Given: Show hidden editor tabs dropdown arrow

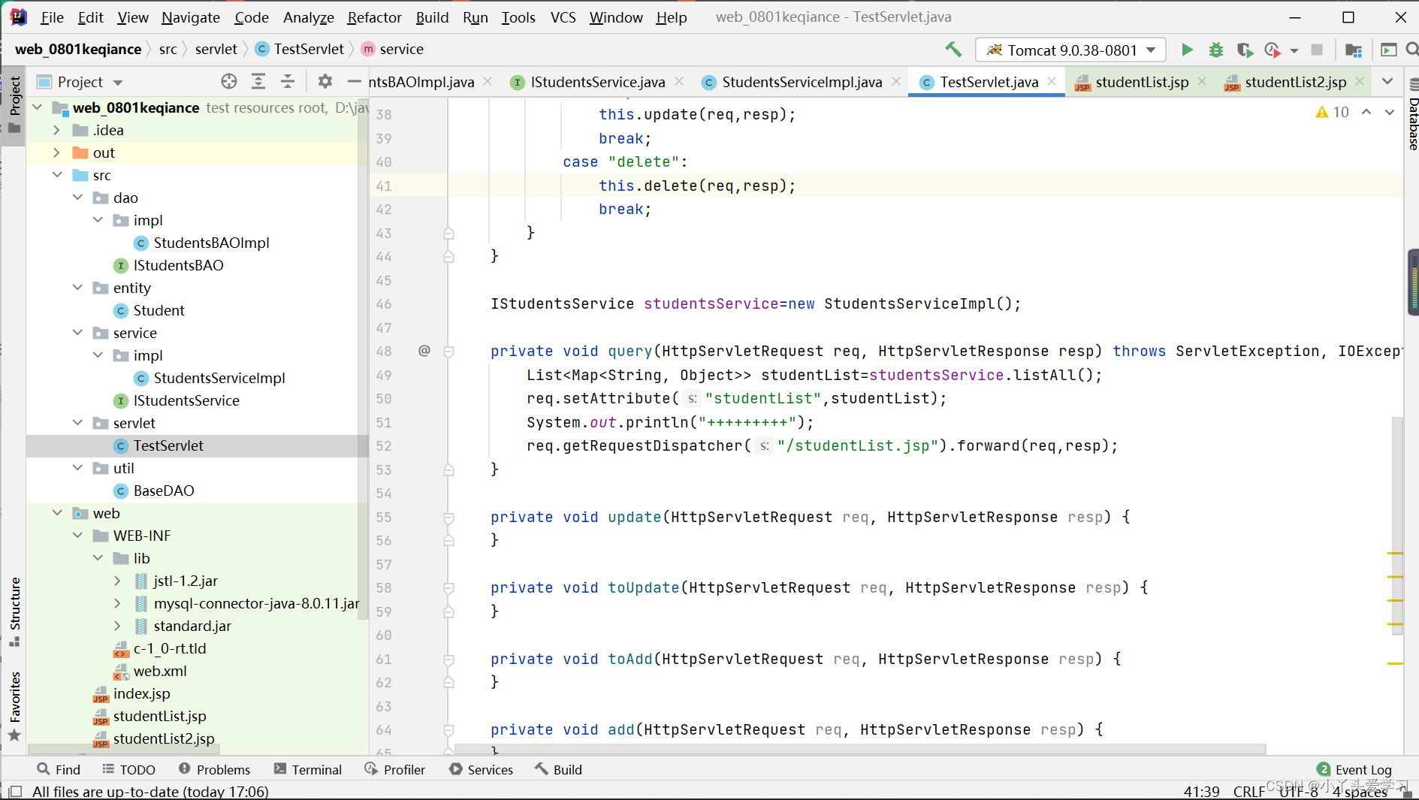Looking at the screenshot, I should (1387, 81).
